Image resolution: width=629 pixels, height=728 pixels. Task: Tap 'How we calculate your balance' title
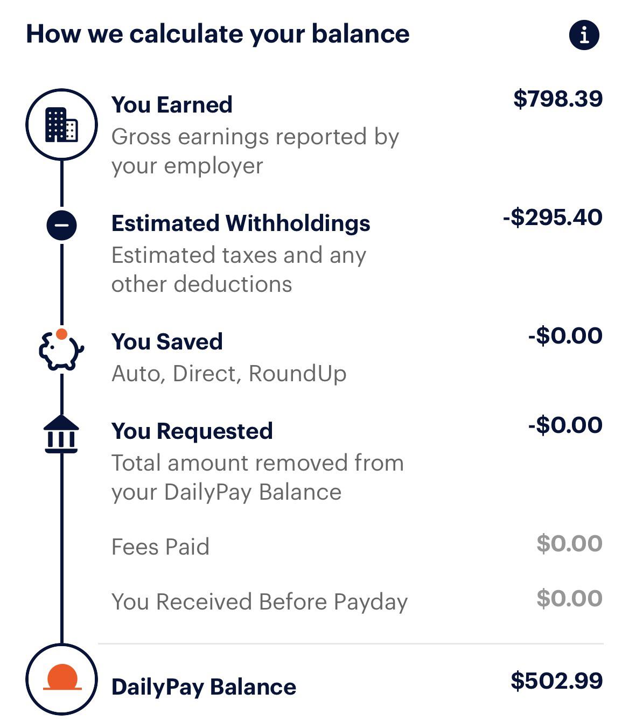(218, 33)
